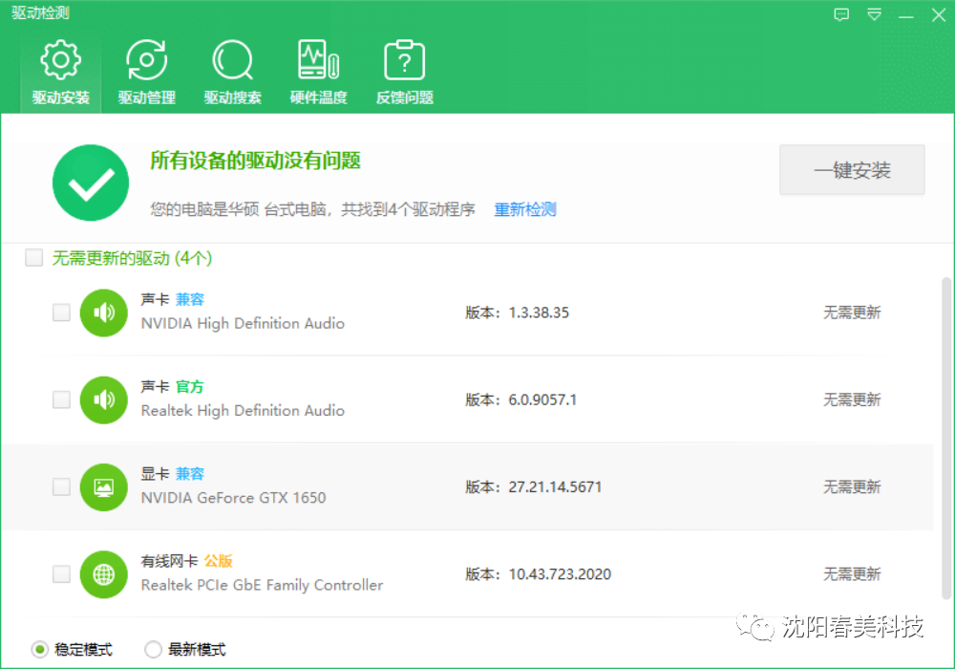
Task: Check 硬件温度 (Hardware Temperature)
Action: (318, 72)
